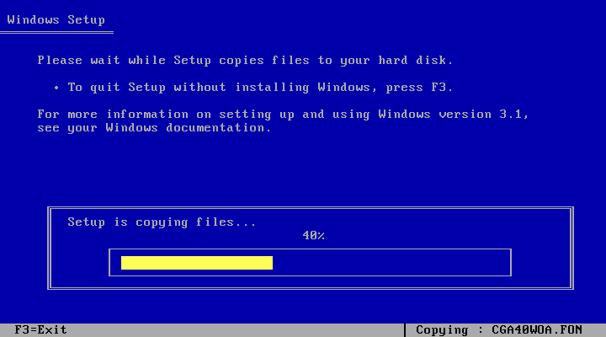Click the word "Copying" in status bar

(x=442, y=330)
